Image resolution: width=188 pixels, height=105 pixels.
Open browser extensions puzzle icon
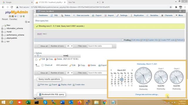(x=176, y=7)
